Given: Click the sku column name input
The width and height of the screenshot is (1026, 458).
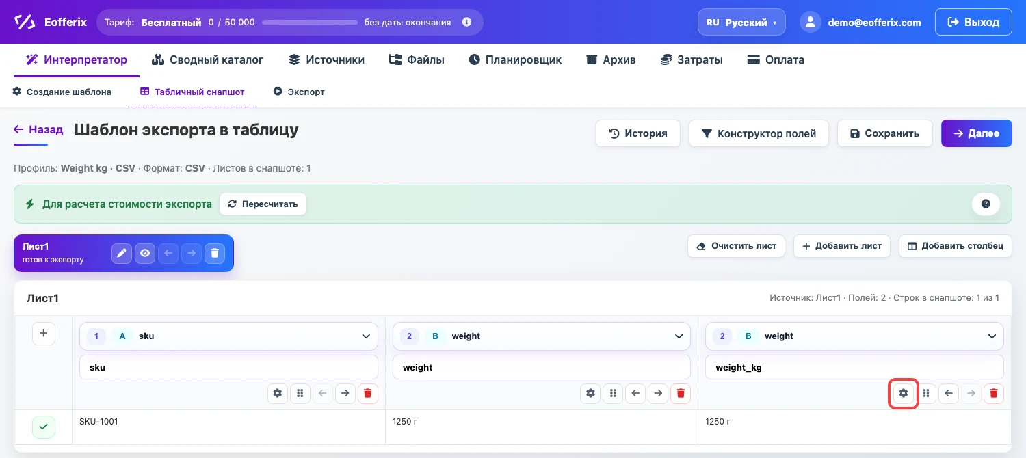Looking at the screenshot, I should click(x=228, y=367).
